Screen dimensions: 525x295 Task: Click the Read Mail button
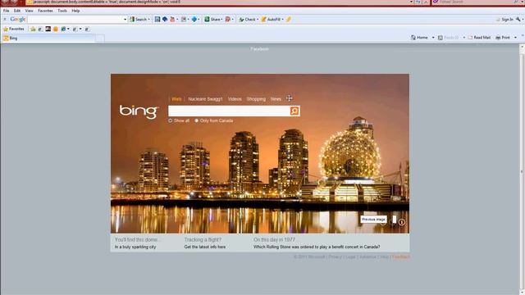click(x=479, y=38)
